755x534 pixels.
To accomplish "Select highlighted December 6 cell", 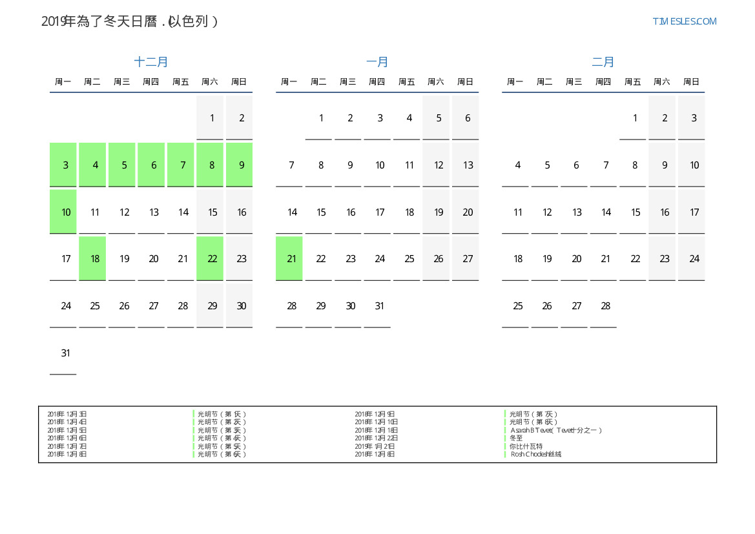I will [151, 165].
